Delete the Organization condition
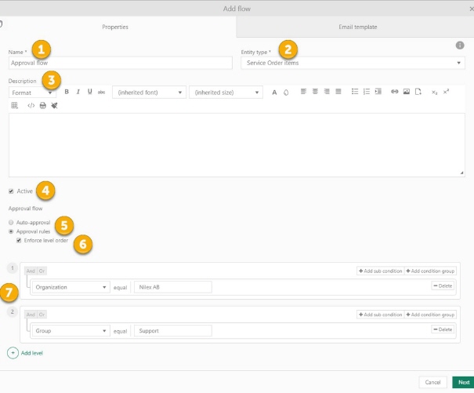Viewport: 474px width, 393px height. [443, 286]
